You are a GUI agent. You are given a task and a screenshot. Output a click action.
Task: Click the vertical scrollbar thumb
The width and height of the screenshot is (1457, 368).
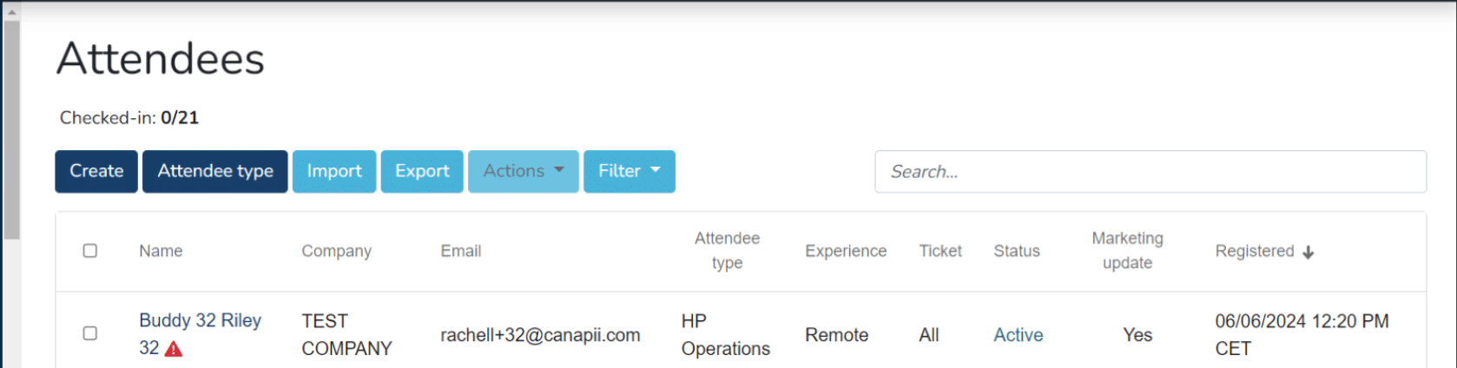pyautogui.click(x=11, y=129)
